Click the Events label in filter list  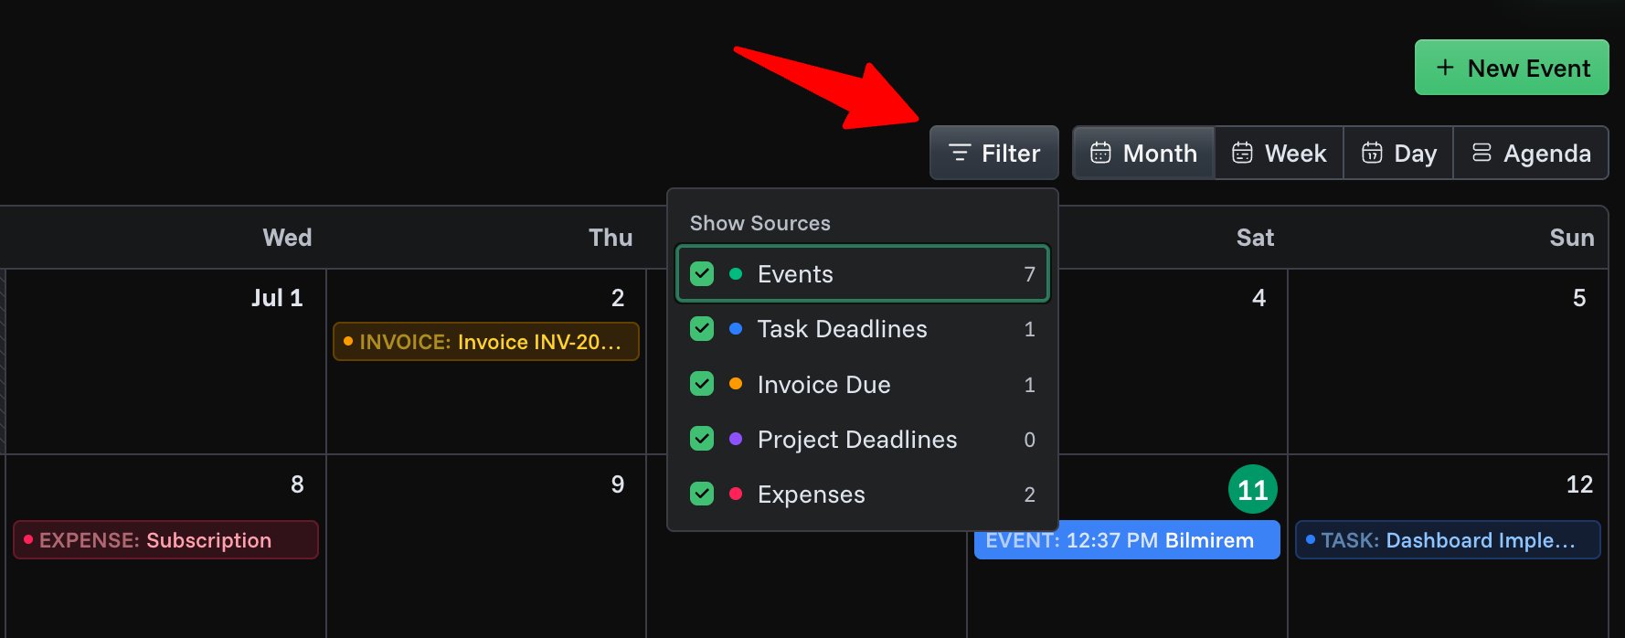(795, 274)
